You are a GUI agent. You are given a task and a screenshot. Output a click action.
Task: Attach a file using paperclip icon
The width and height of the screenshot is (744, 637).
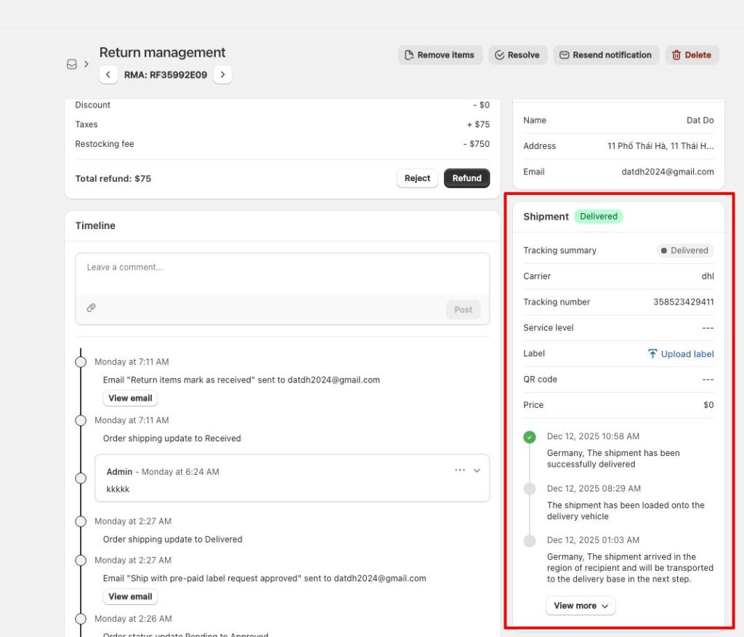pos(91,308)
